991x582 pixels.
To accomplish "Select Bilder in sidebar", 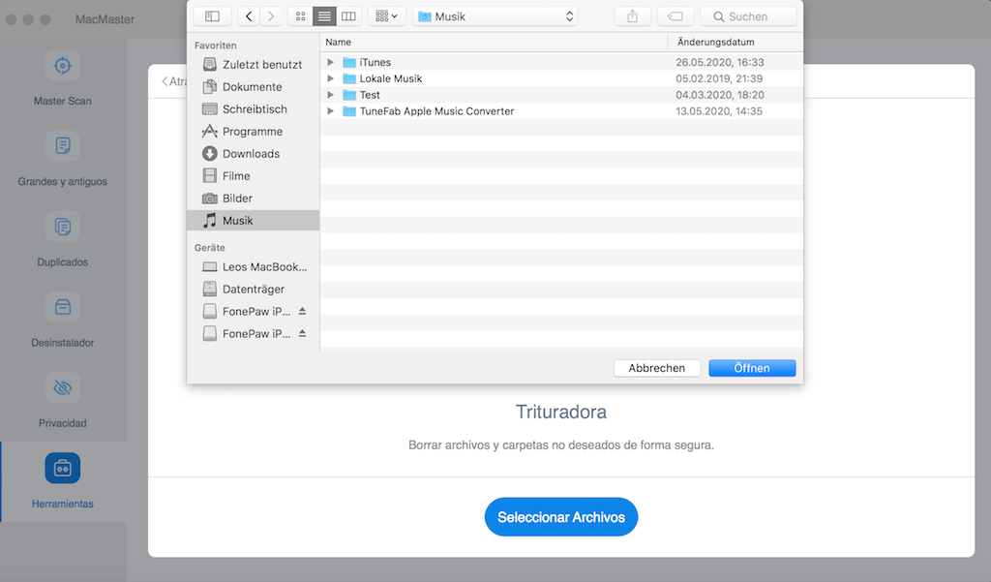I will 253,198.
